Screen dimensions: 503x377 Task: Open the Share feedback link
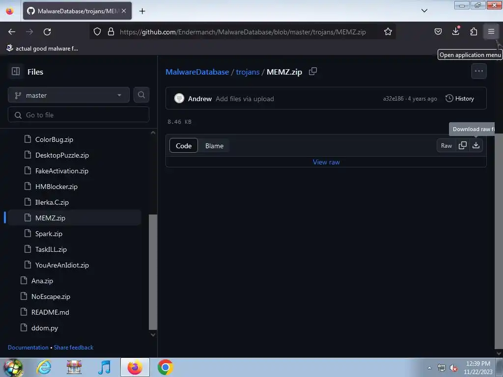click(x=74, y=348)
